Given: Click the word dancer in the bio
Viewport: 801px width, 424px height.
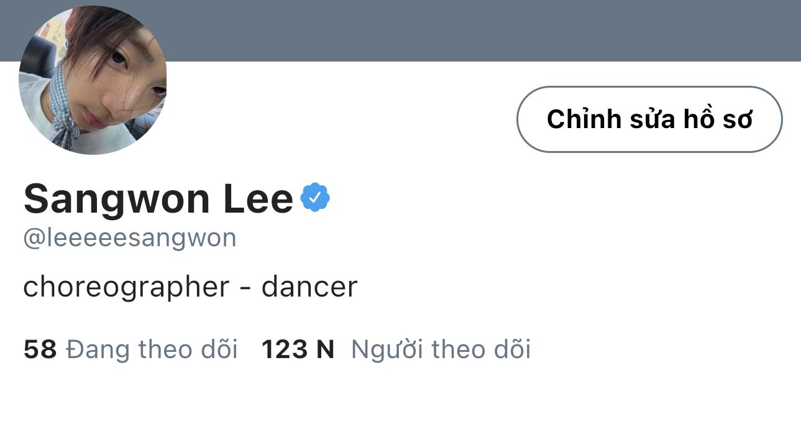Looking at the screenshot, I should pyautogui.click(x=309, y=287).
